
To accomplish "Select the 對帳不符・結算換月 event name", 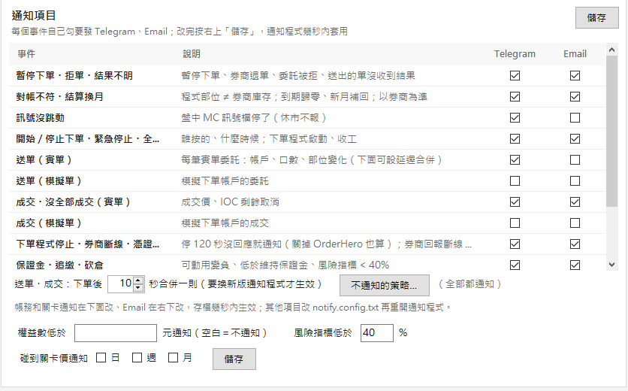I will click(59, 97).
